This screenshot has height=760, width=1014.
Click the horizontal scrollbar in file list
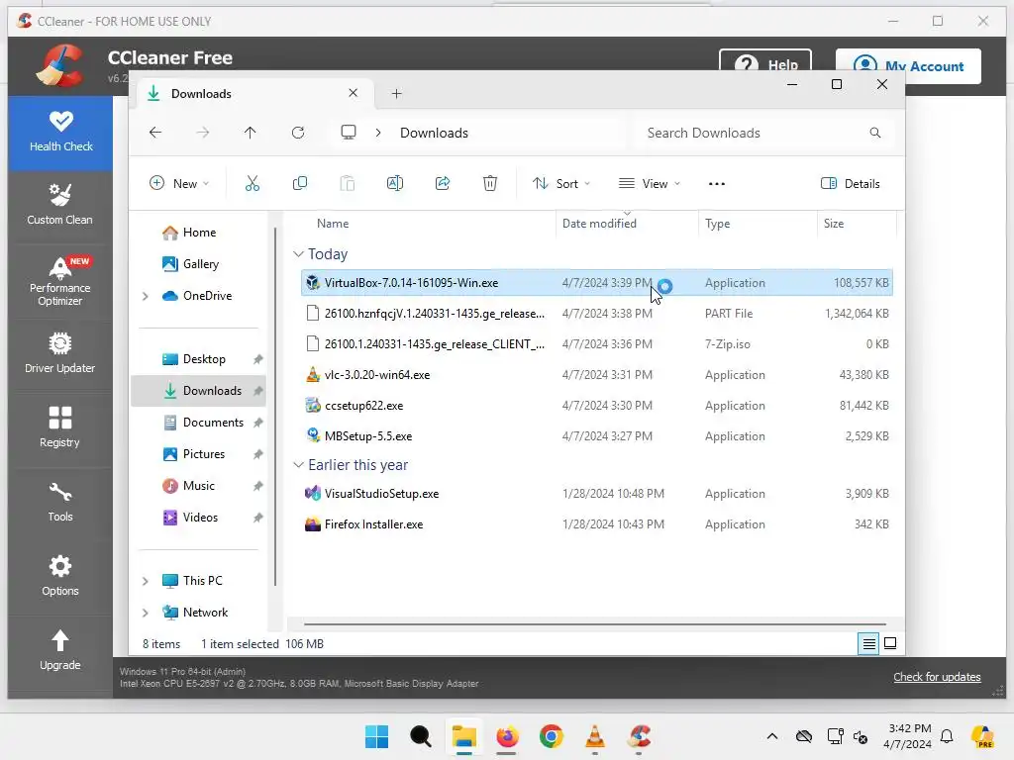[x=594, y=624]
